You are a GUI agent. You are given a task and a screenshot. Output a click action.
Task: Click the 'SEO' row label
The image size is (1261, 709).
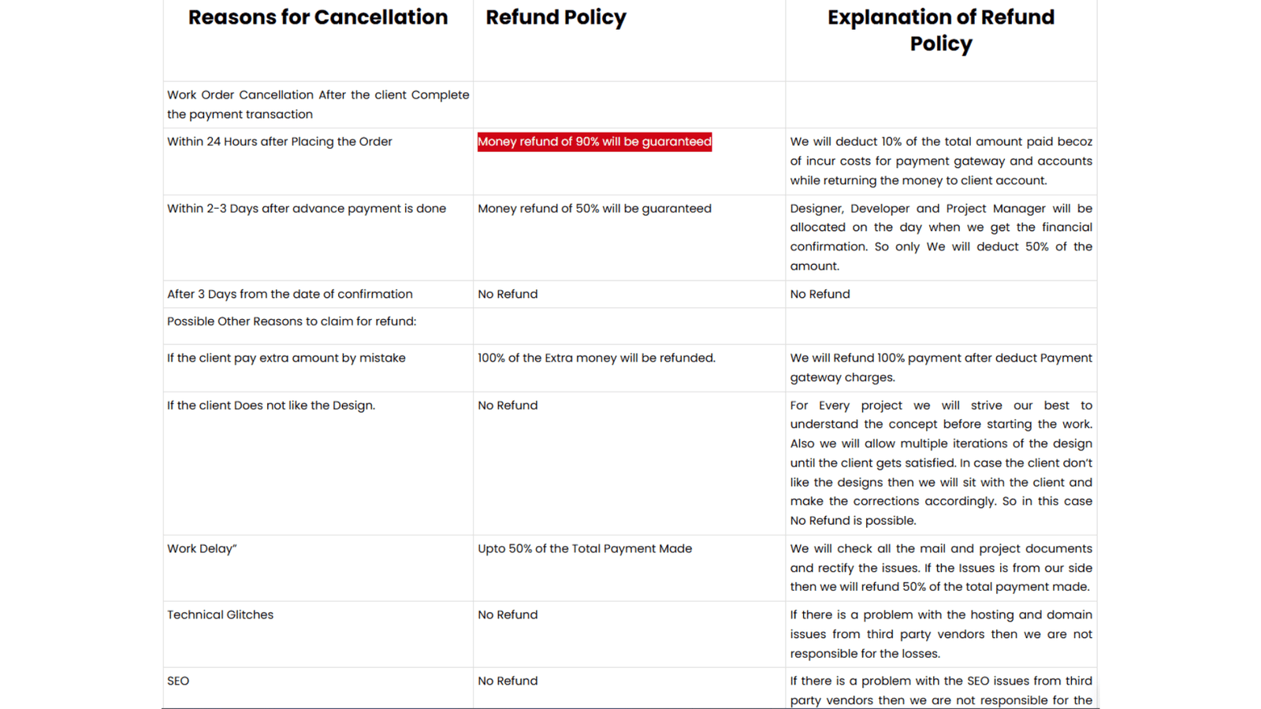tap(178, 681)
